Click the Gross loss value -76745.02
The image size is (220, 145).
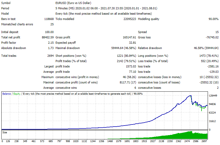(212, 37)
